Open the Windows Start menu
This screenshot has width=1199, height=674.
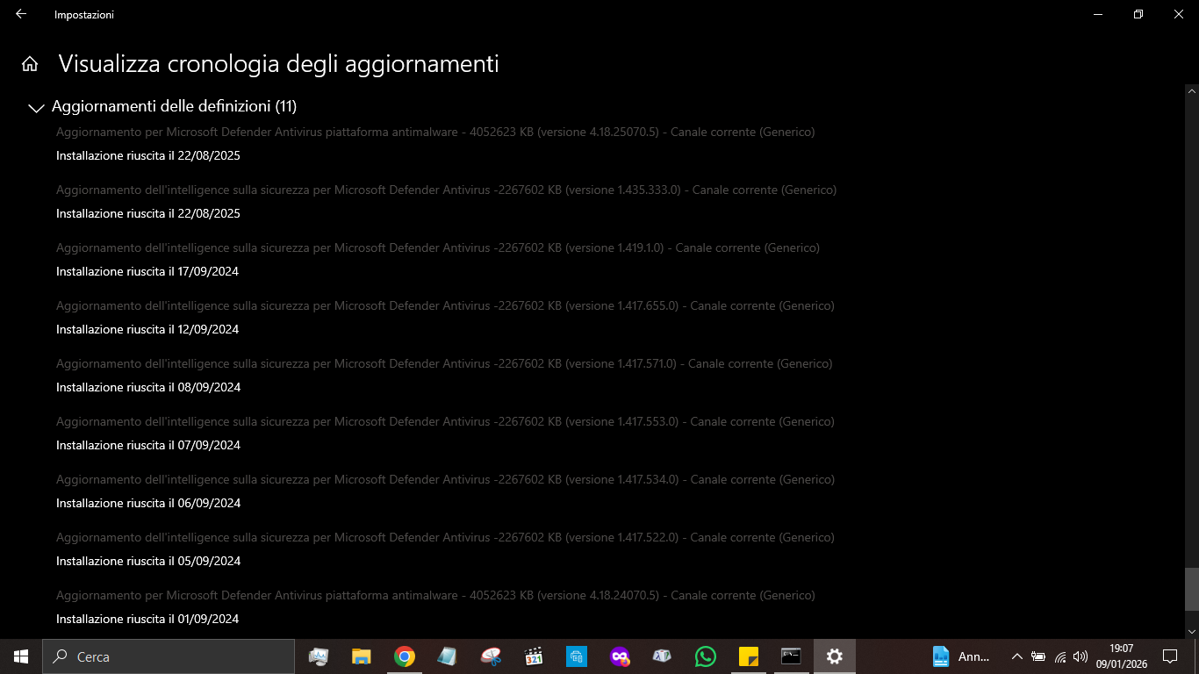point(21,656)
